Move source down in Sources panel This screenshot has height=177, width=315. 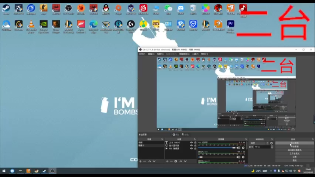click(x=185, y=161)
